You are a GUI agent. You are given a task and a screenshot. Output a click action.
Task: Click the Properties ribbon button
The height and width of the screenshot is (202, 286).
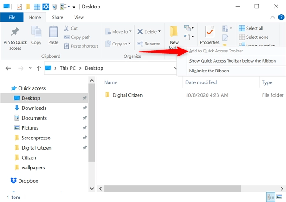tap(210, 35)
